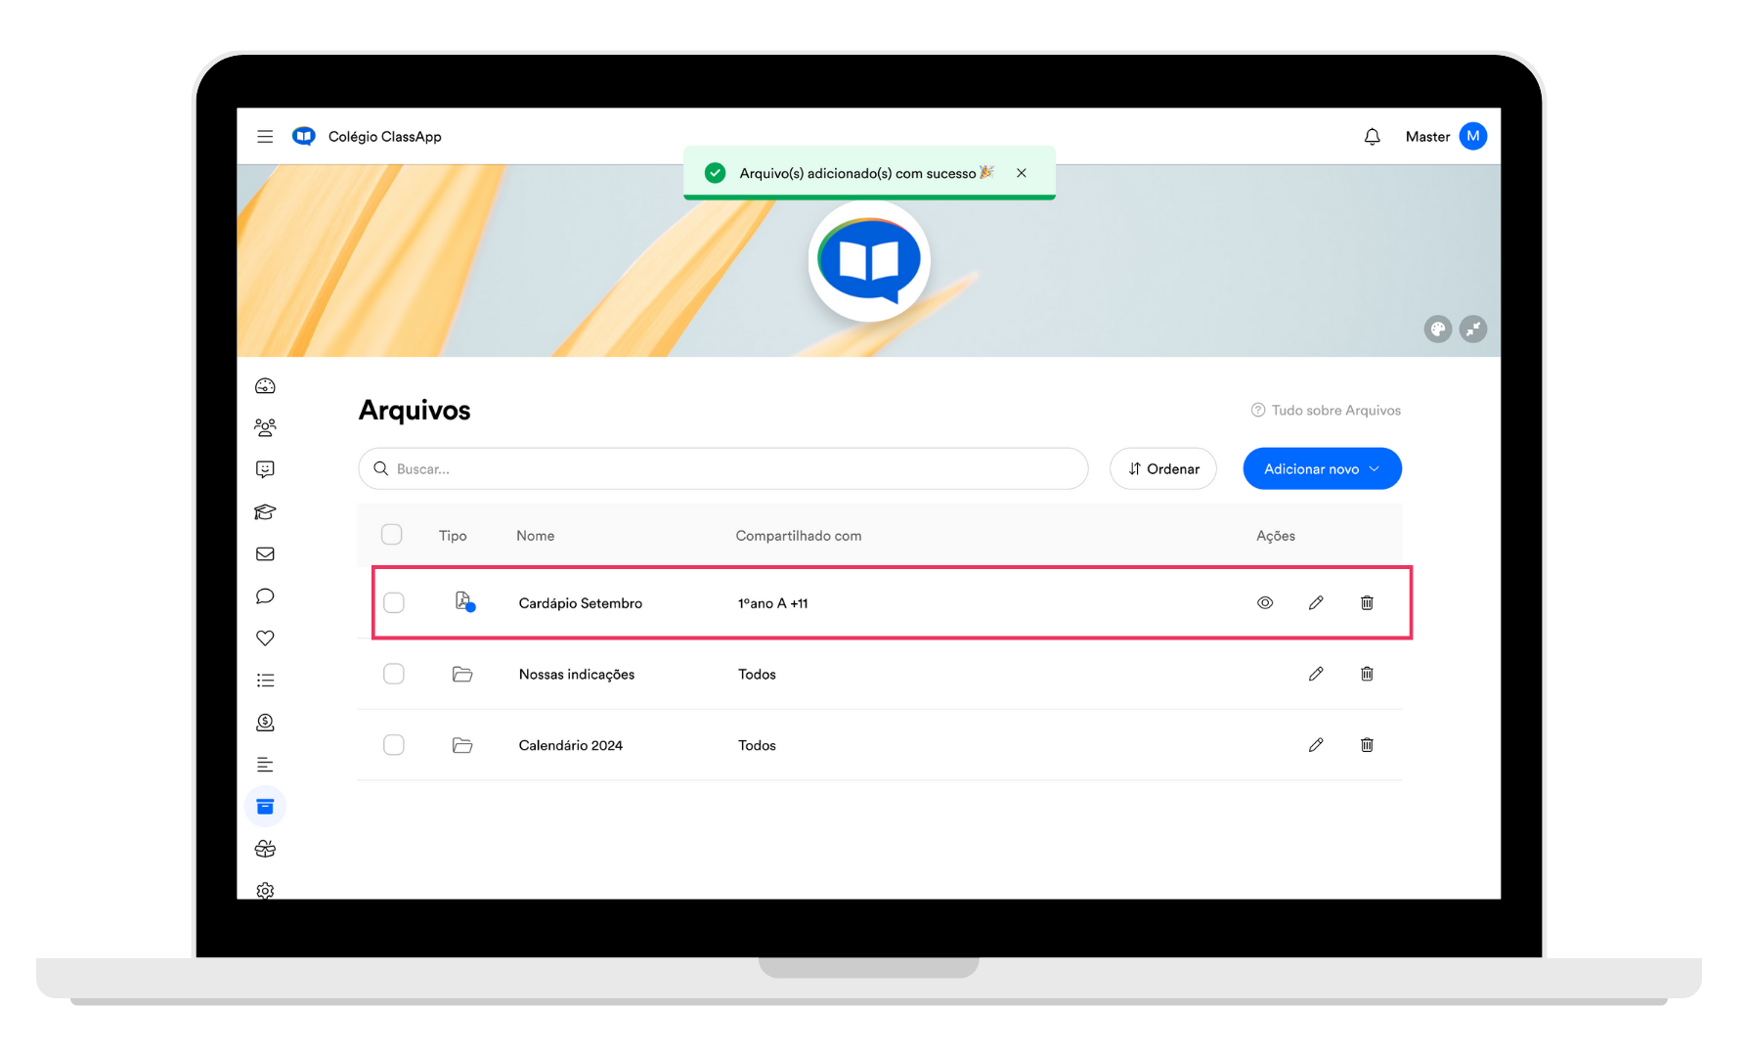Focus the Buscar search field

coord(723,469)
